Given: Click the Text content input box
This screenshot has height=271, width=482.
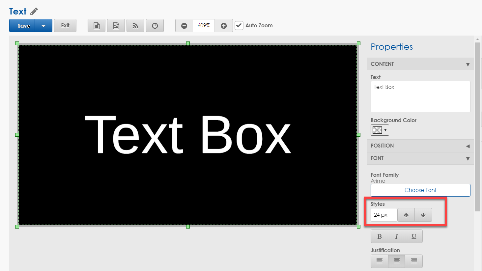Looking at the screenshot, I should (420, 97).
